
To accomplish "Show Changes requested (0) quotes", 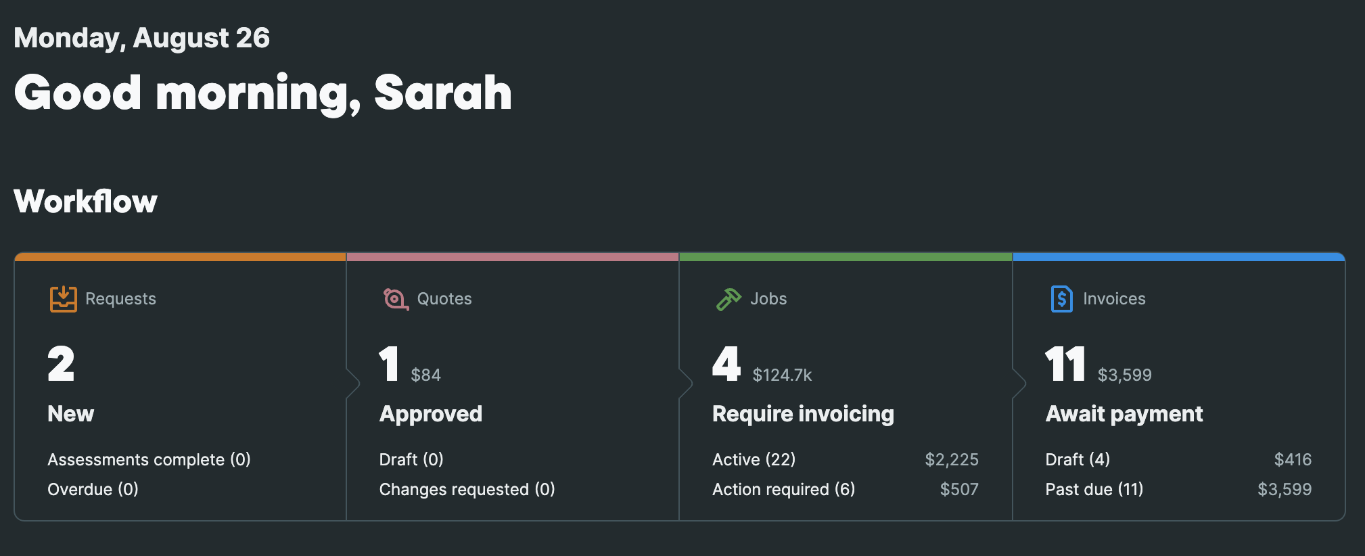I will pyautogui.click(x=467, y=490).
